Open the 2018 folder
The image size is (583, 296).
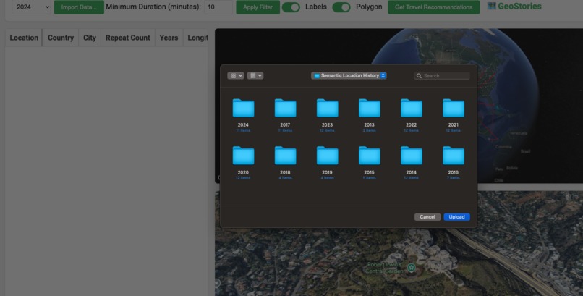tap(285, 156)
